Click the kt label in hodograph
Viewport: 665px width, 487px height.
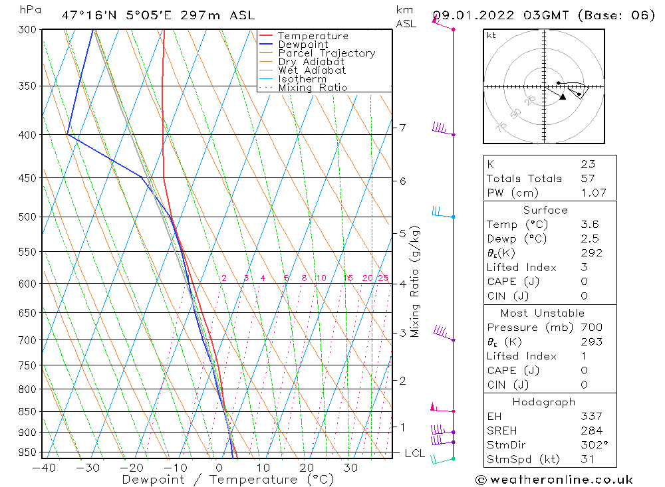[491, 35]
